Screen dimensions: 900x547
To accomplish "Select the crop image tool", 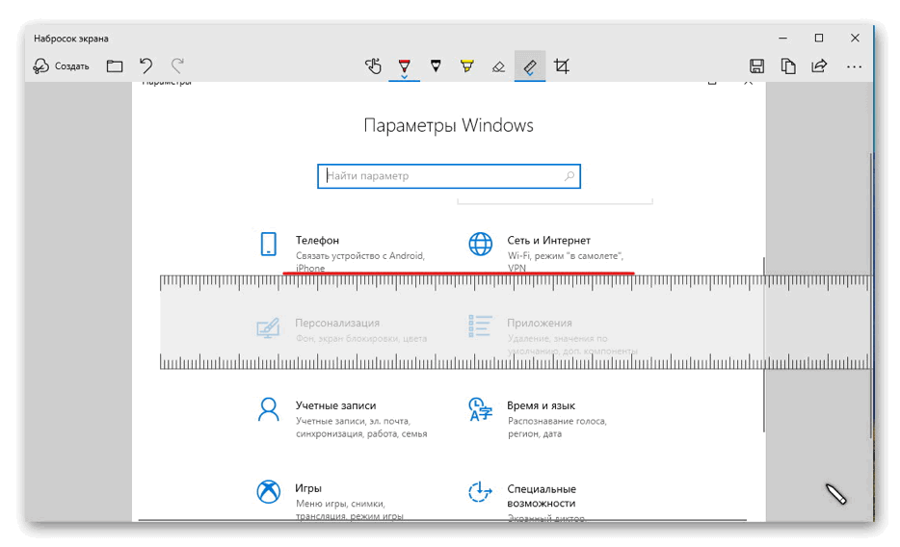I will point(562,66).
